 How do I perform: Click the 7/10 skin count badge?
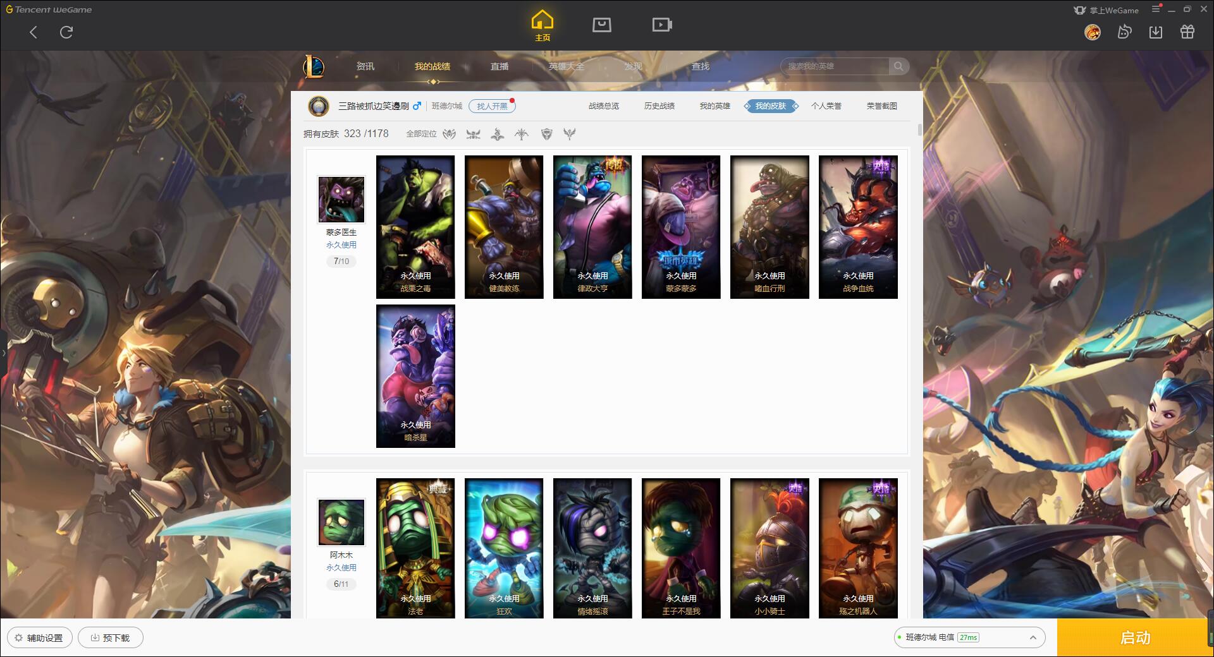[341, 261]
